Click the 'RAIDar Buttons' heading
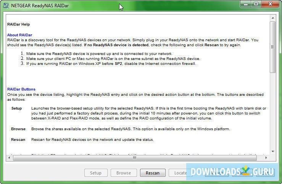The width and height of the screenshot is (282, 184). click(x=21, y=89)
